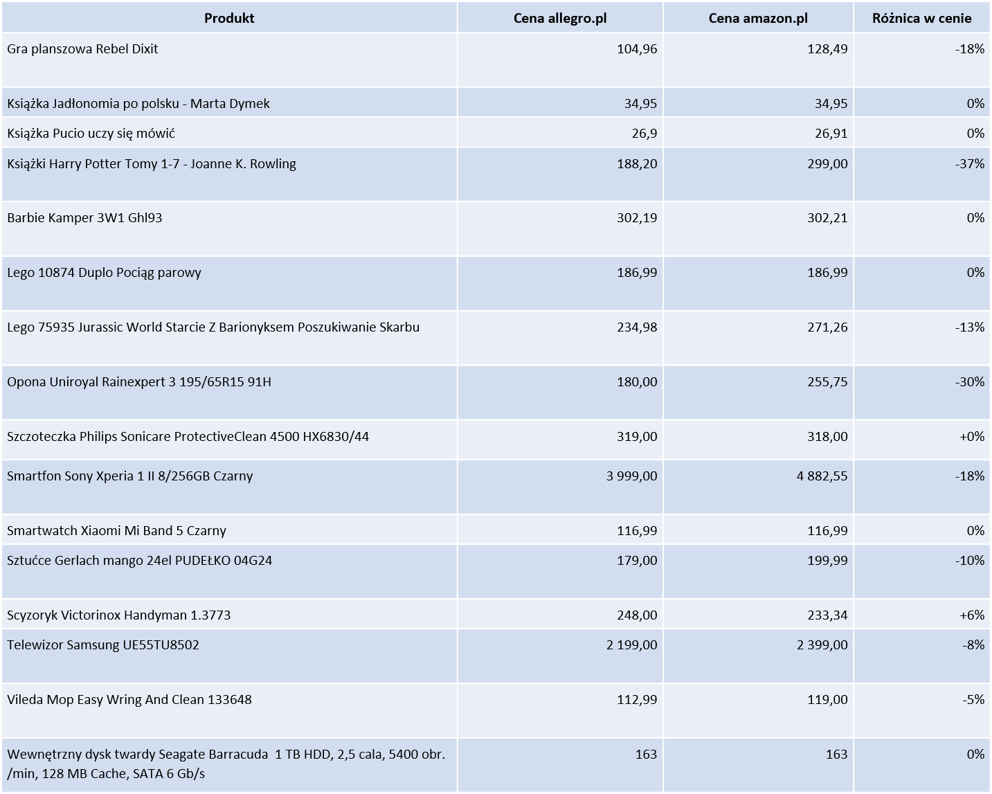Screen dimensions: 992x794
Task: Click the Cena allegro.pl column header
Action: 559,18
